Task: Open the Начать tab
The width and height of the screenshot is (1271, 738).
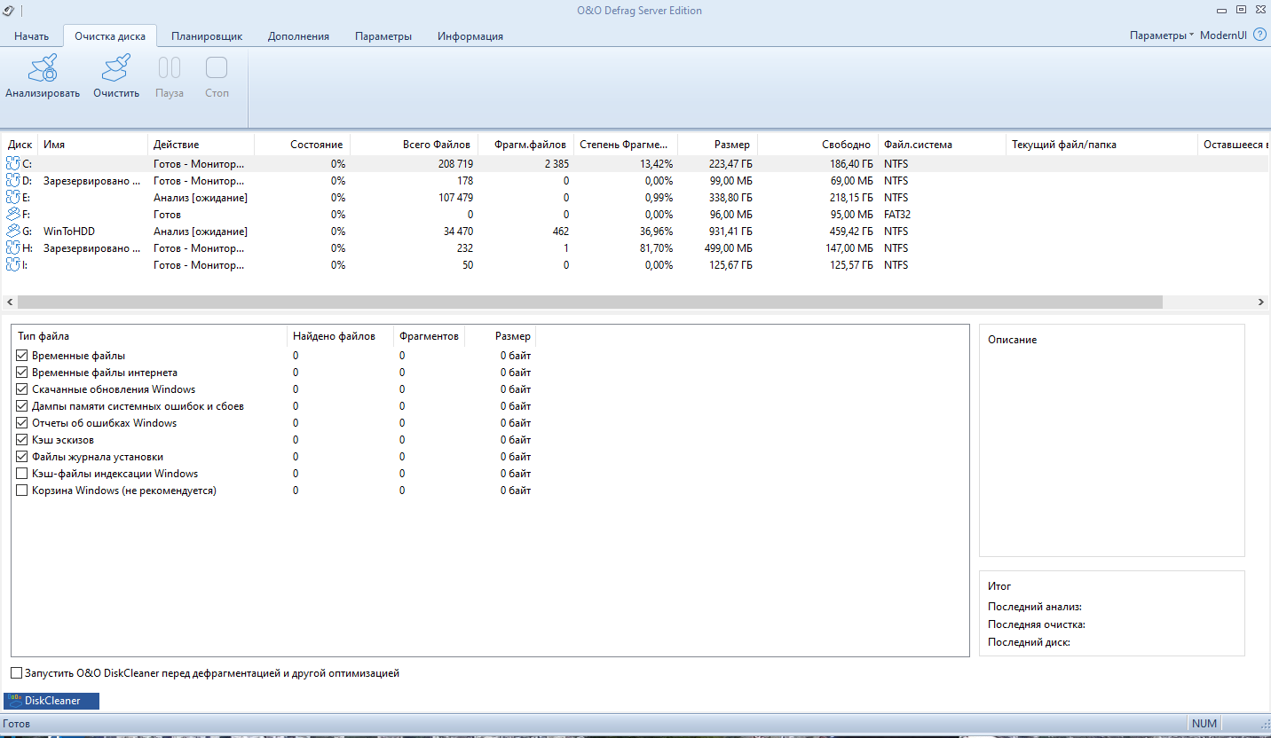Action: click(x=32, y=36)
